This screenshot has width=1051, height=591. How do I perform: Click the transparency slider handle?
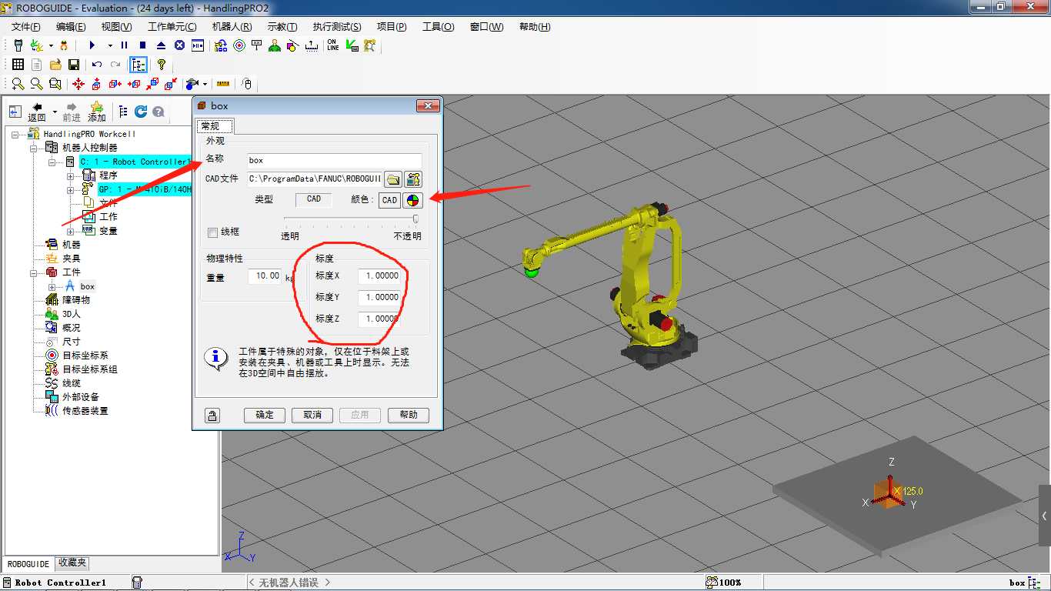tap(416, 219)
